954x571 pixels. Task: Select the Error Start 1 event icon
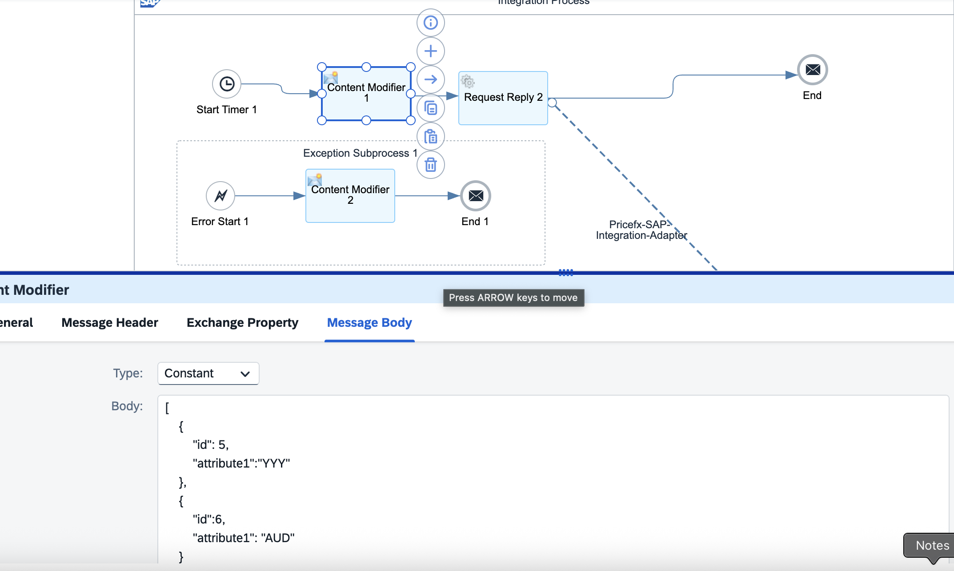point(220,196)
